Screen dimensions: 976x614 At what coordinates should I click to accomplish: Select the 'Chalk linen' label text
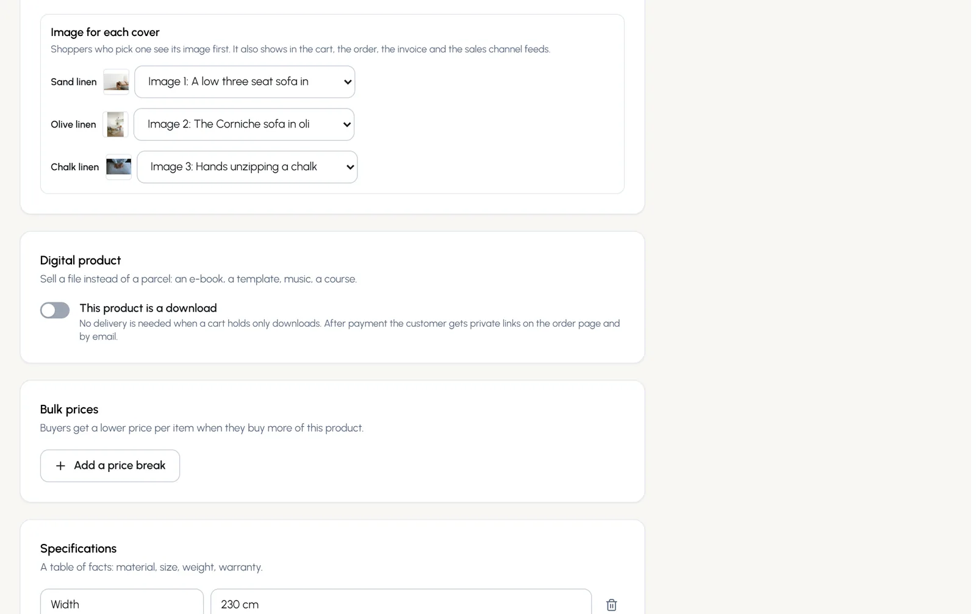[x=74, y=167]
